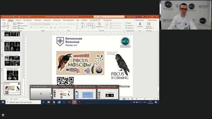
Task: Cut selection with the scissors icon
Action: tap(8, 23)
